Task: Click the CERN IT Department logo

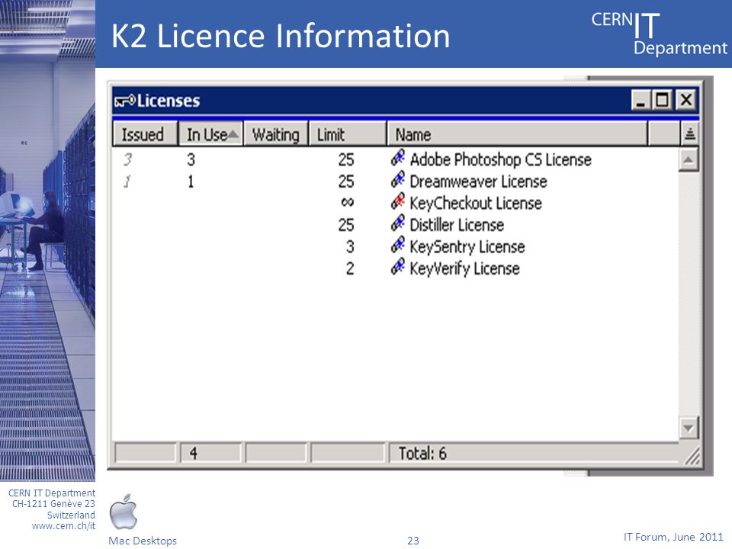Action: pos(659,34)
